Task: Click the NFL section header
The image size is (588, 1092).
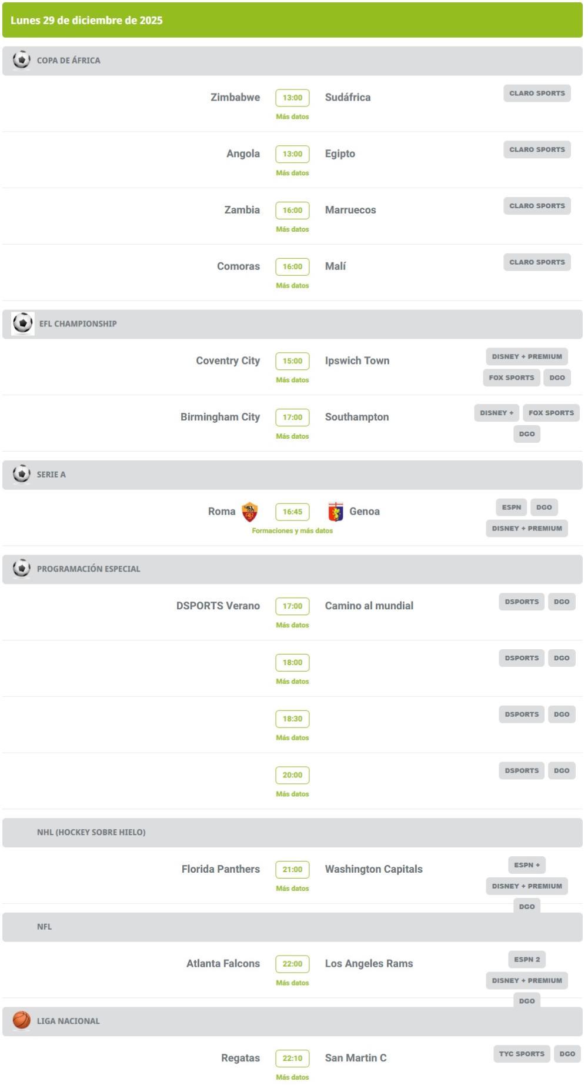Action: point(44,926)
